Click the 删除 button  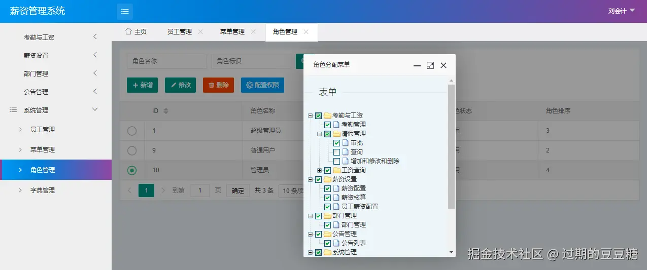click(x=218, y=85)
